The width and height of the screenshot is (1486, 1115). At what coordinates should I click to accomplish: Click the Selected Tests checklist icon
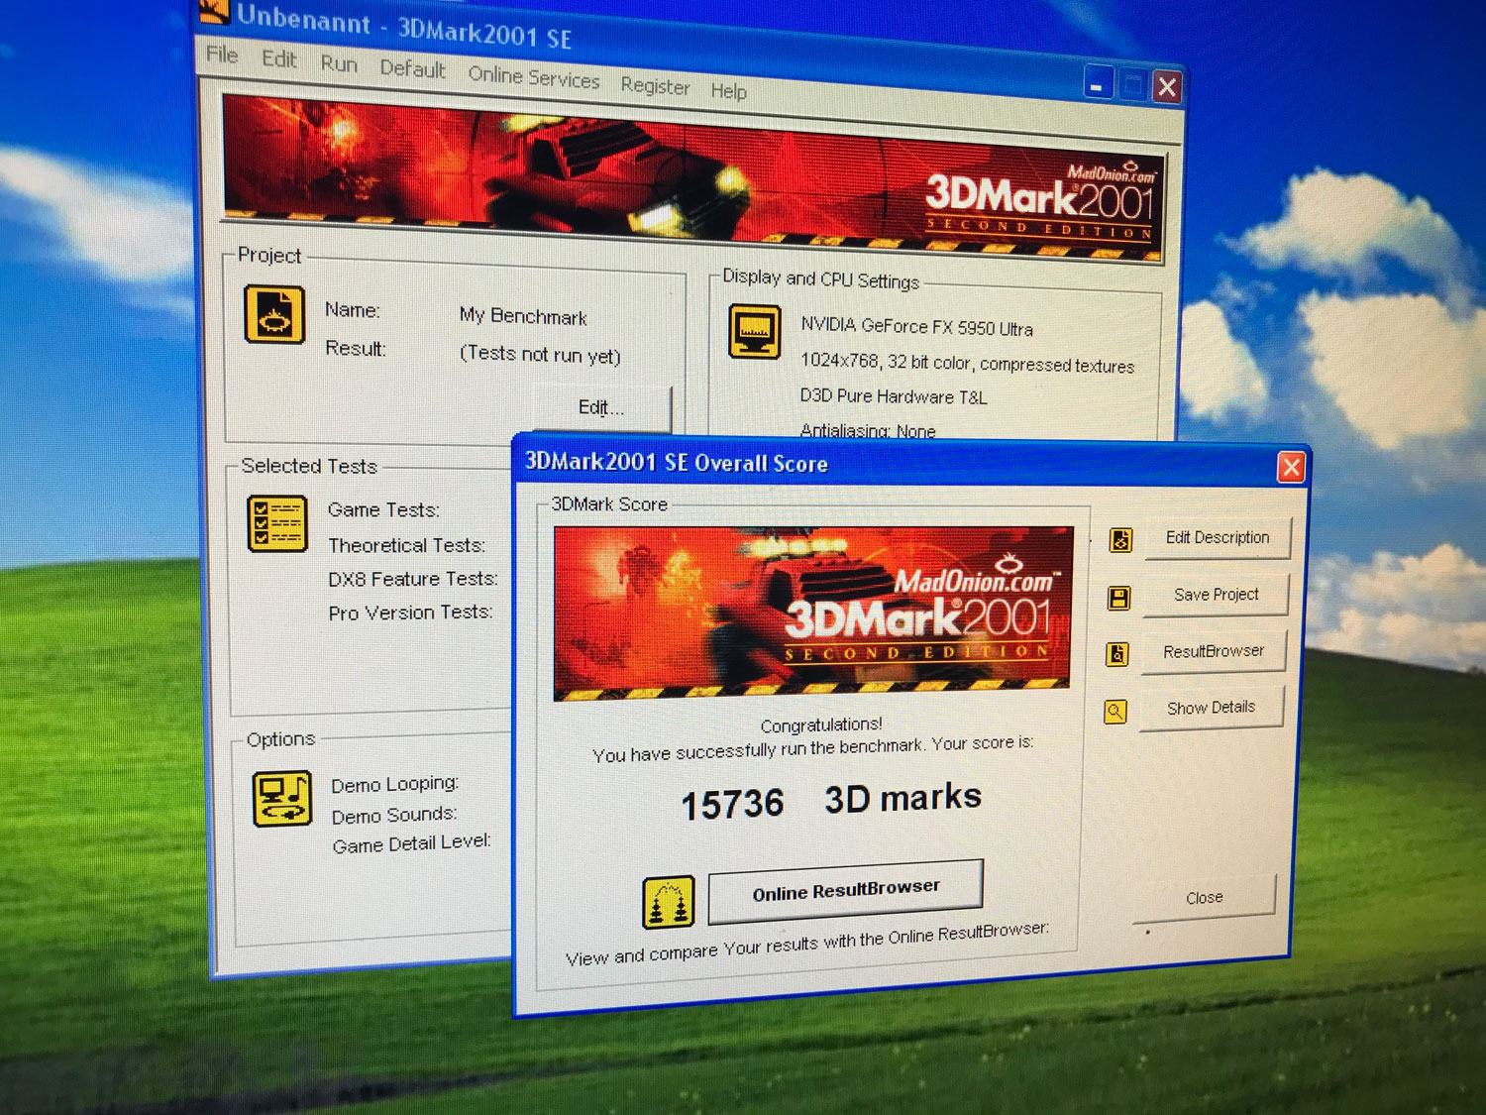point(276,522)
